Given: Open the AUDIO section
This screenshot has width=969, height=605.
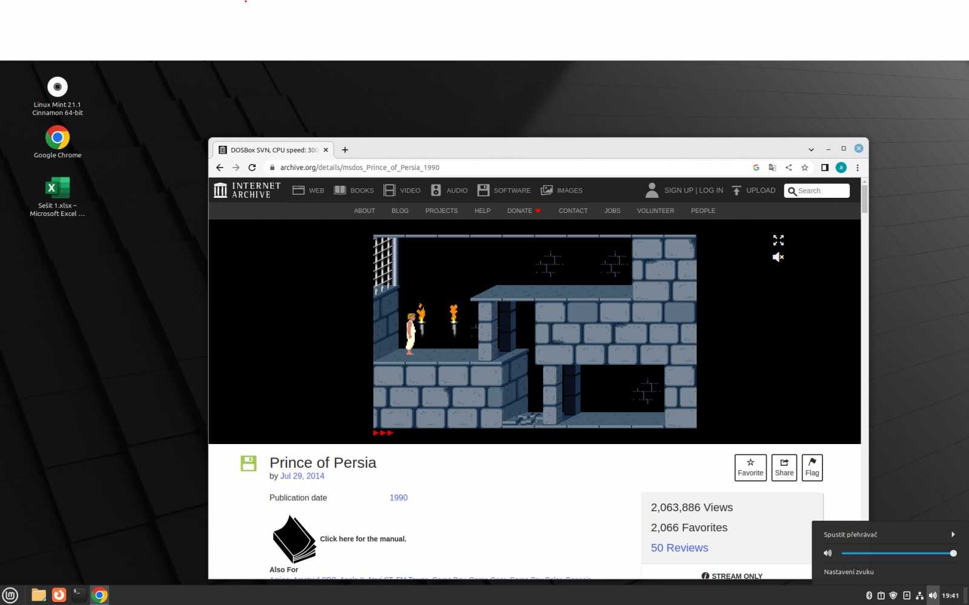Looking at the screenshot, I should 449,190.
